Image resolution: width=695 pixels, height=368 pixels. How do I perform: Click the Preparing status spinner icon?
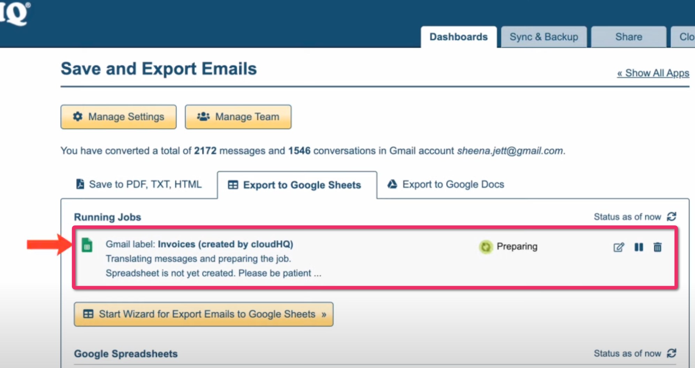pyautogui.click(x=486, y=247)
